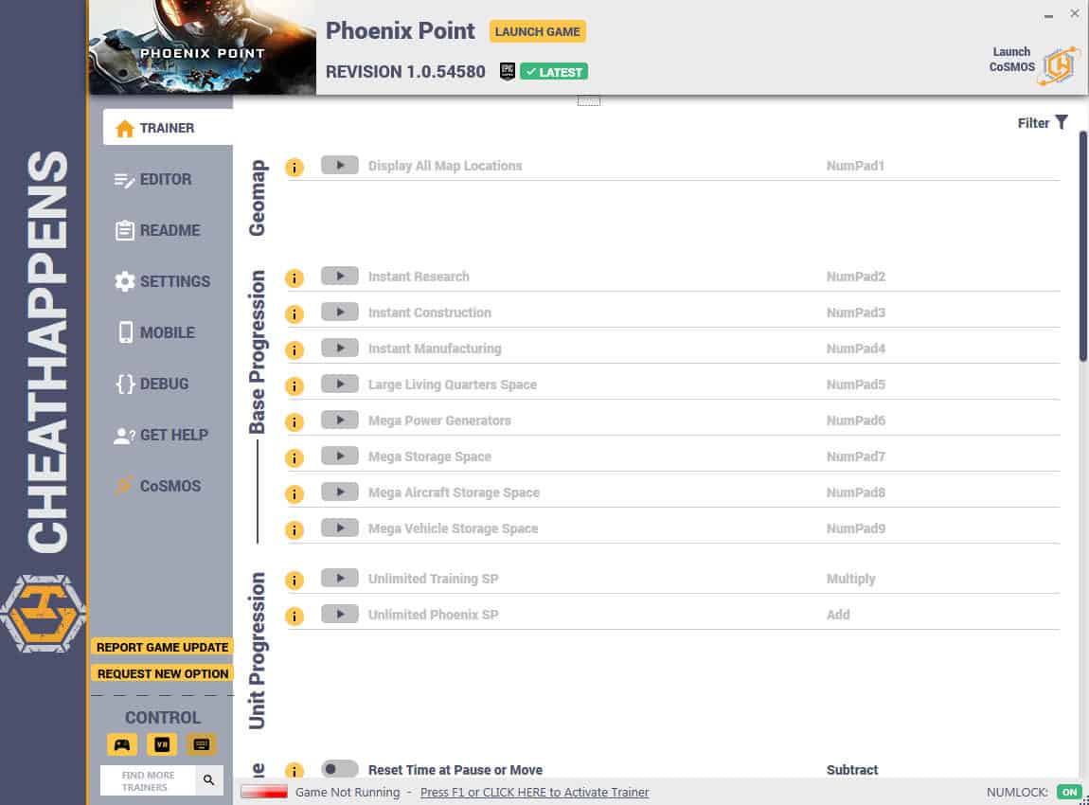Click the link to activate trainer
This screenshot has width=1089, height=805.
tap(534, 793)
